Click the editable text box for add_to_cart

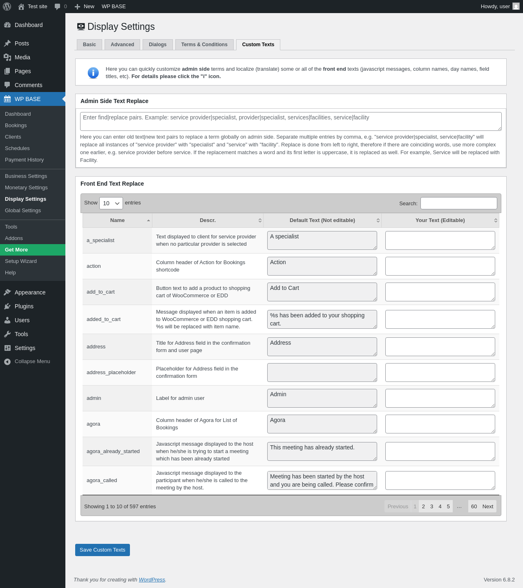440,292
